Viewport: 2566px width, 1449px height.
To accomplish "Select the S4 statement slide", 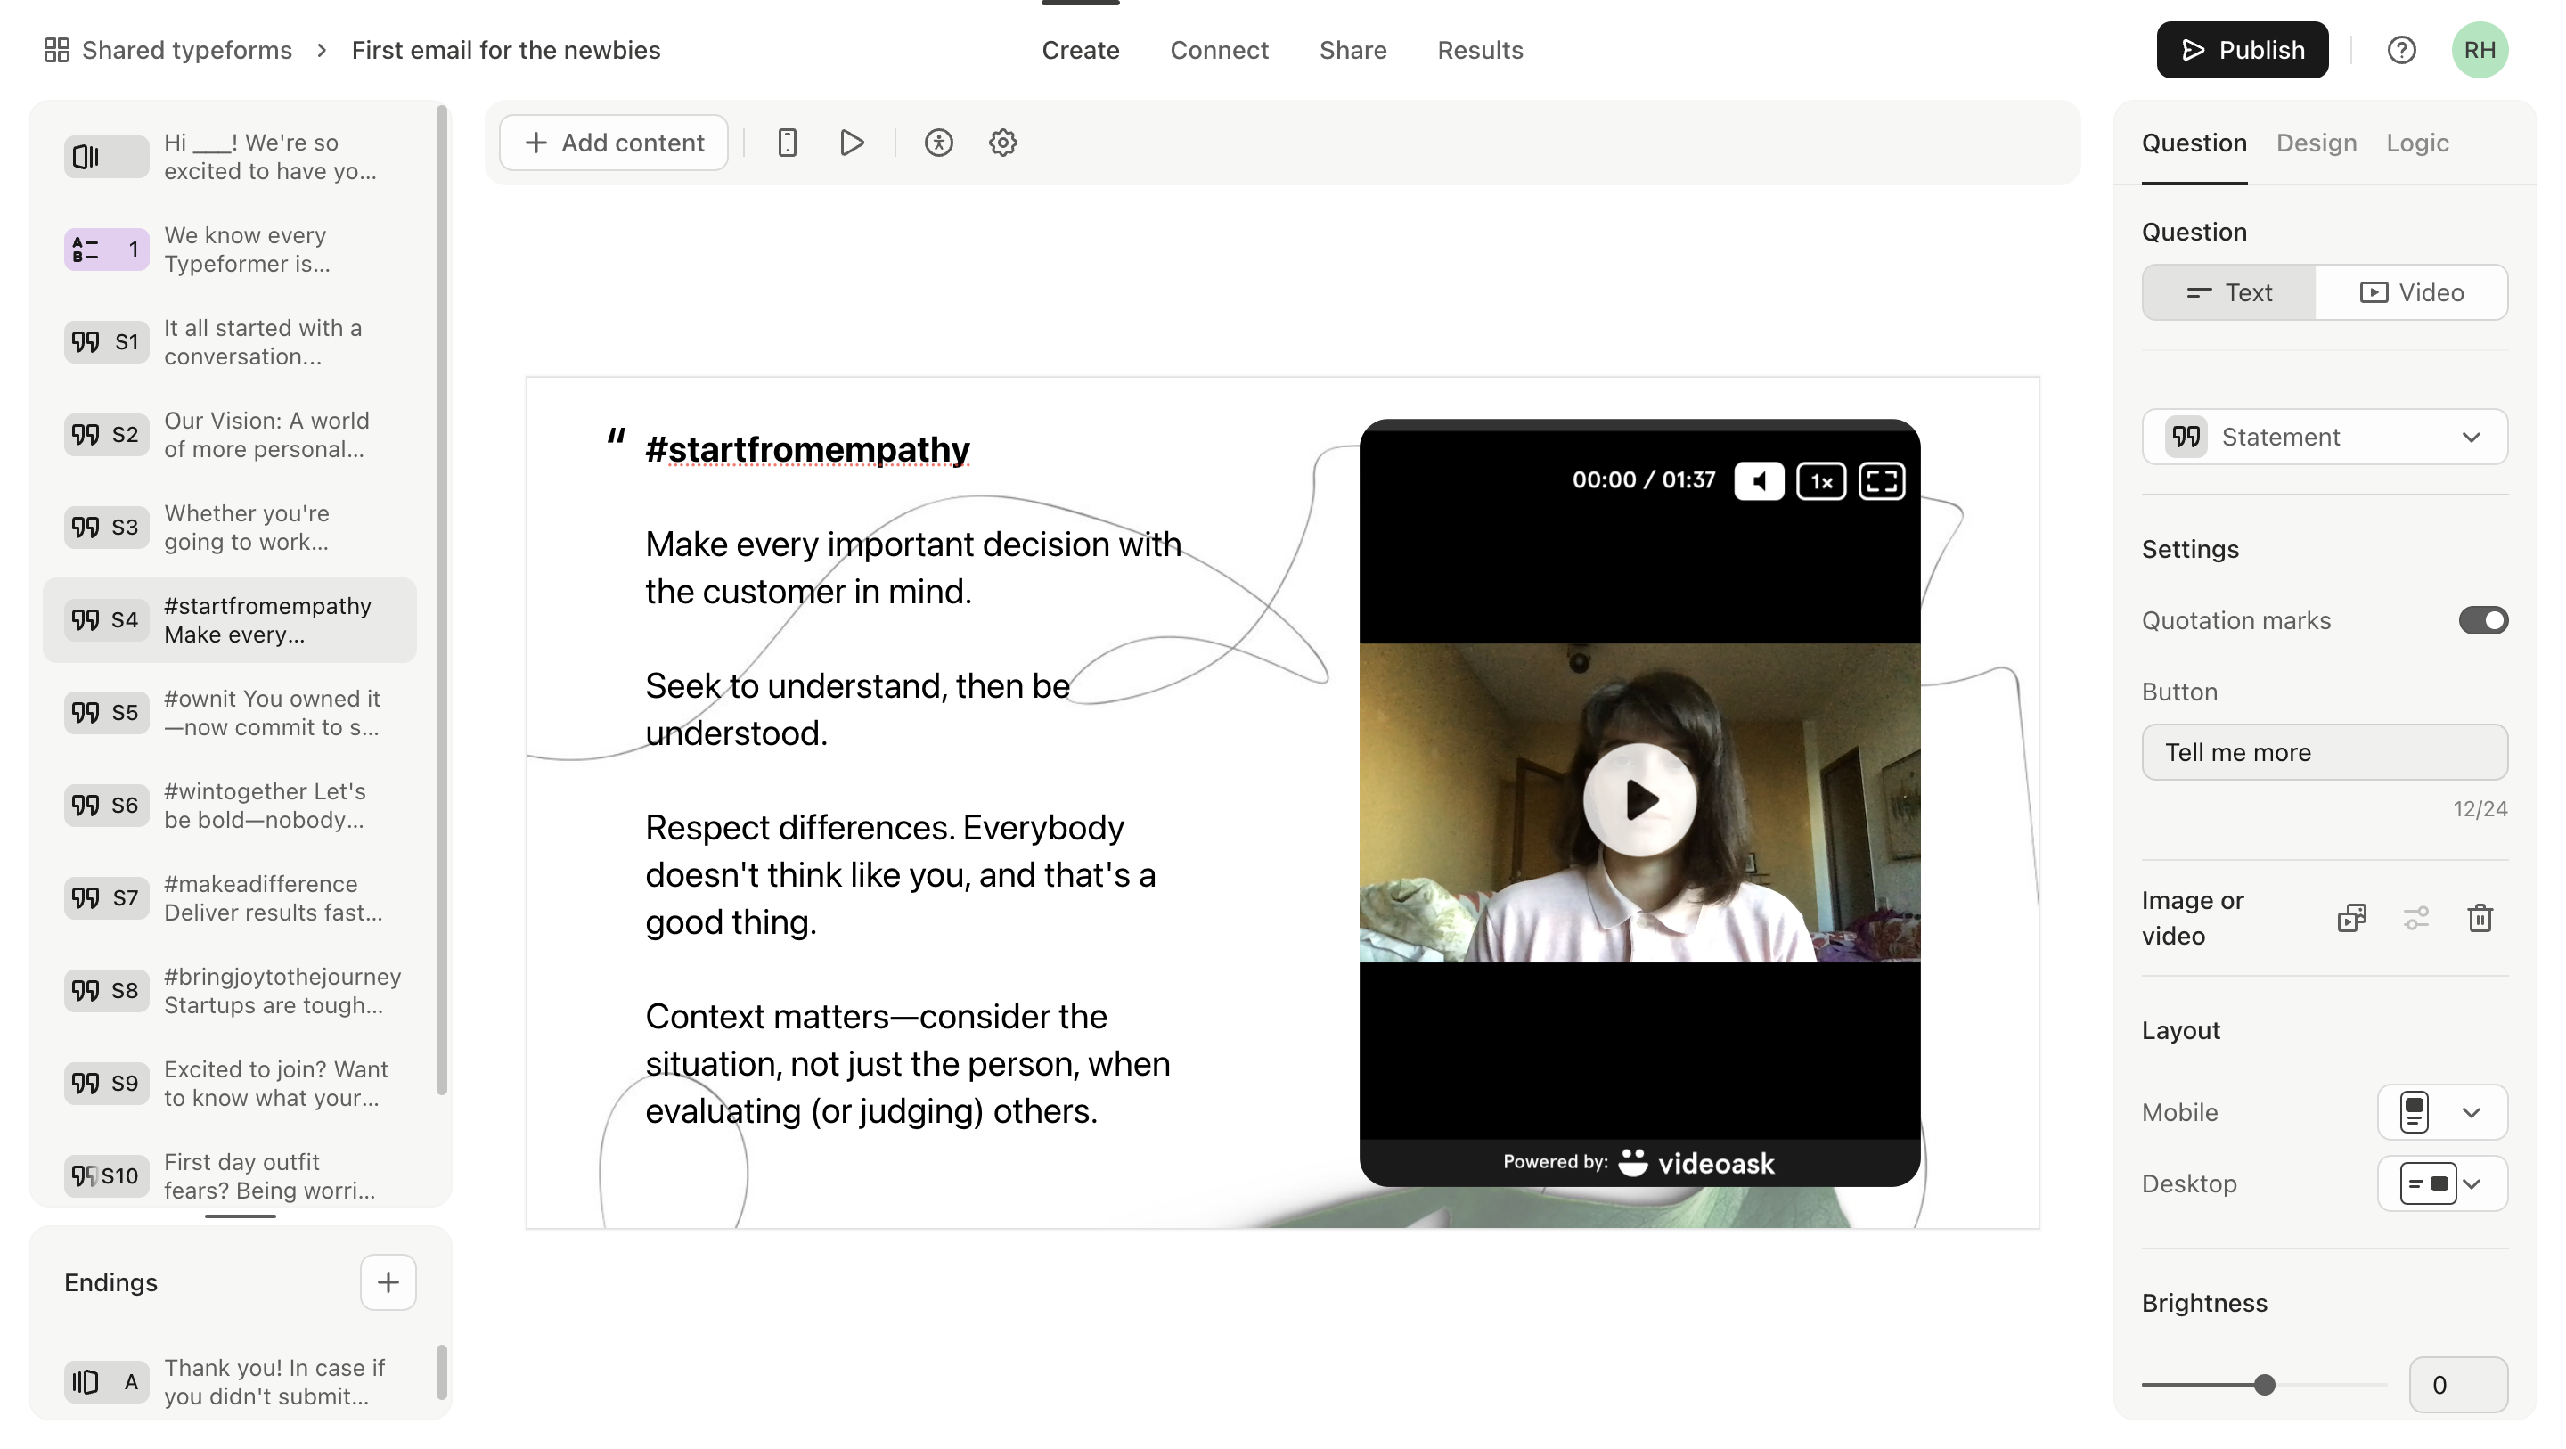I will coord(229,618).
